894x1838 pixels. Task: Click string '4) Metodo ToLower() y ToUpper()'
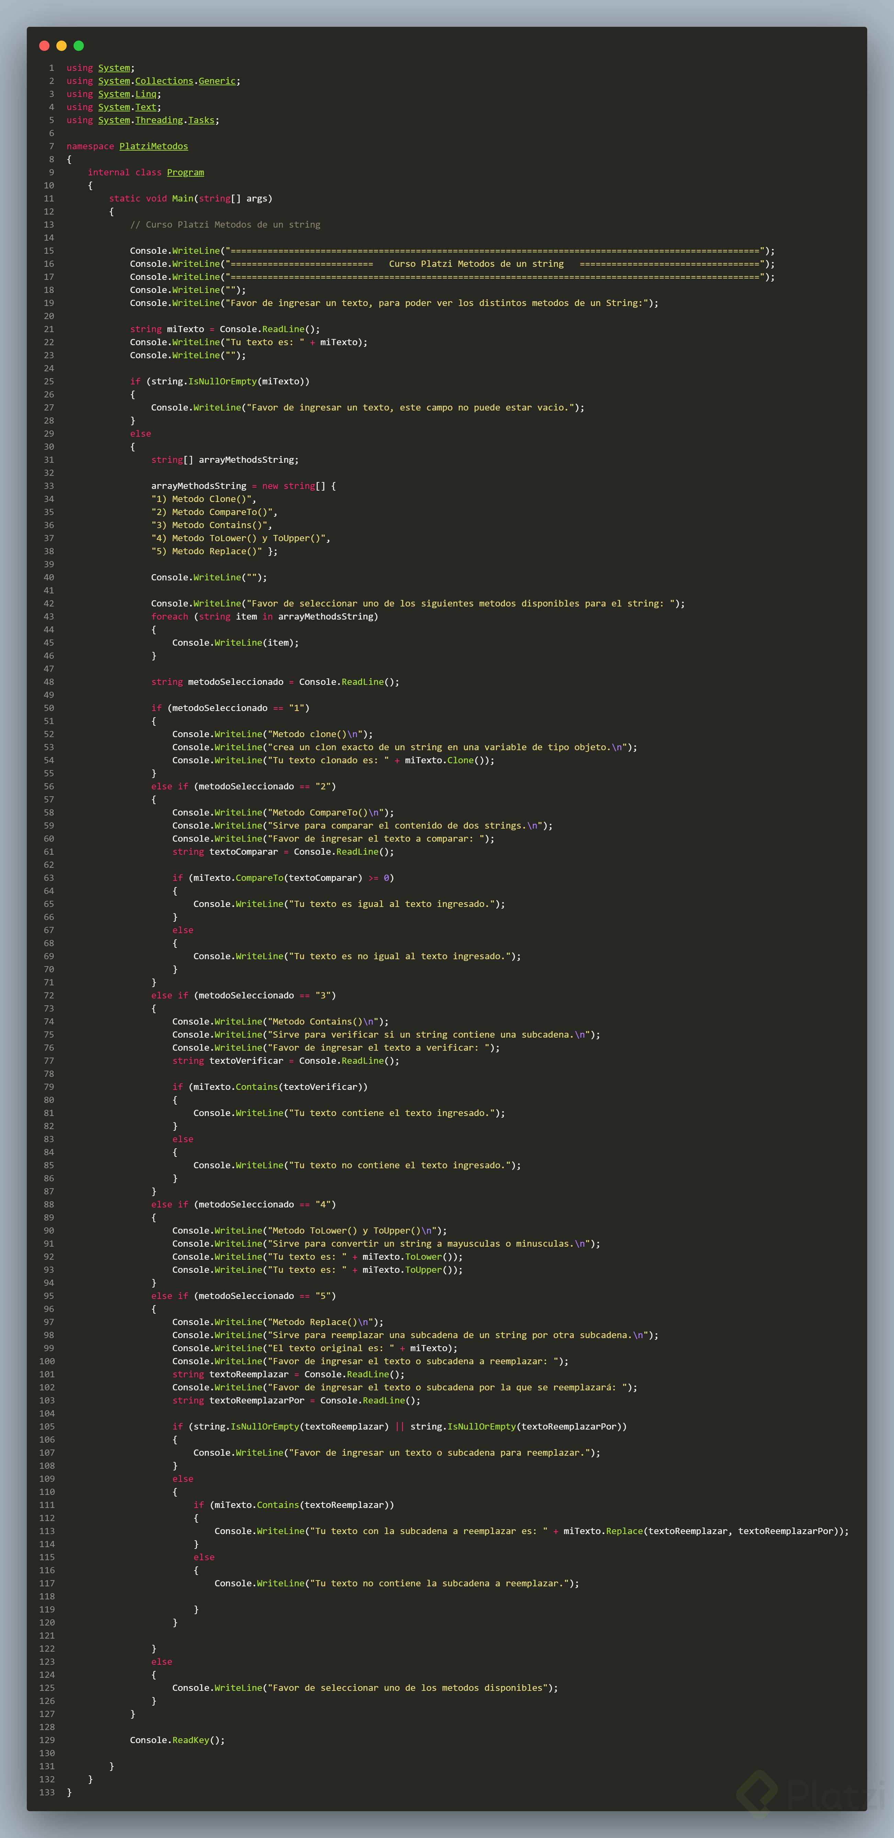[238, 539]
